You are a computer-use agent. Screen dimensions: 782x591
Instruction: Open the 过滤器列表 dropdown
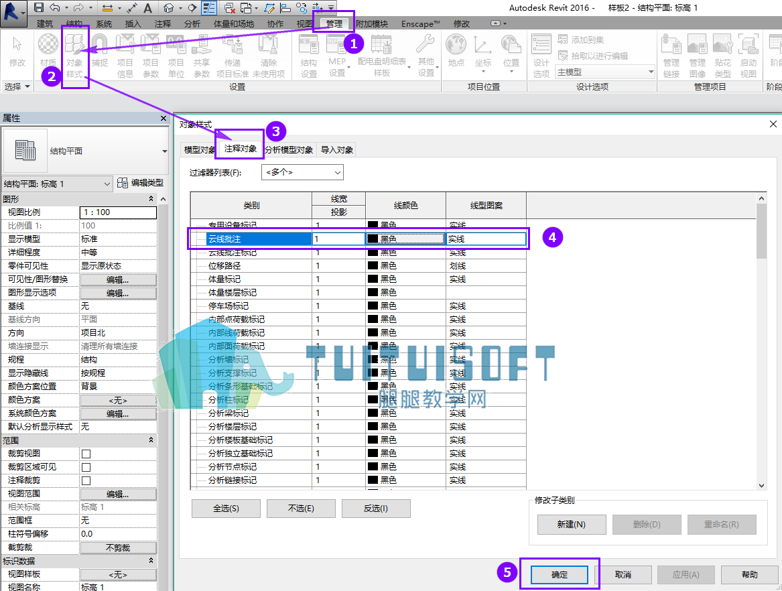pos(302,173)
